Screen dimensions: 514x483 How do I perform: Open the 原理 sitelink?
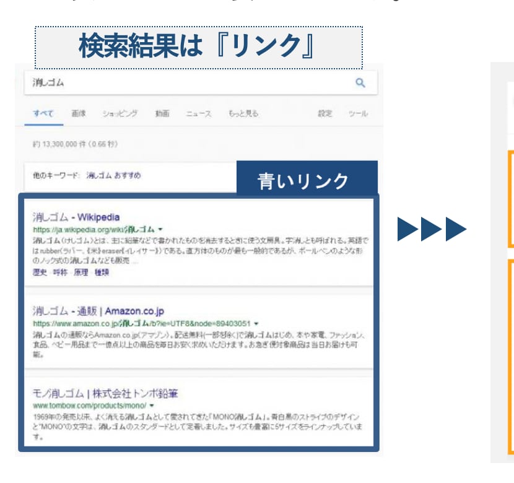coord(81,272)
